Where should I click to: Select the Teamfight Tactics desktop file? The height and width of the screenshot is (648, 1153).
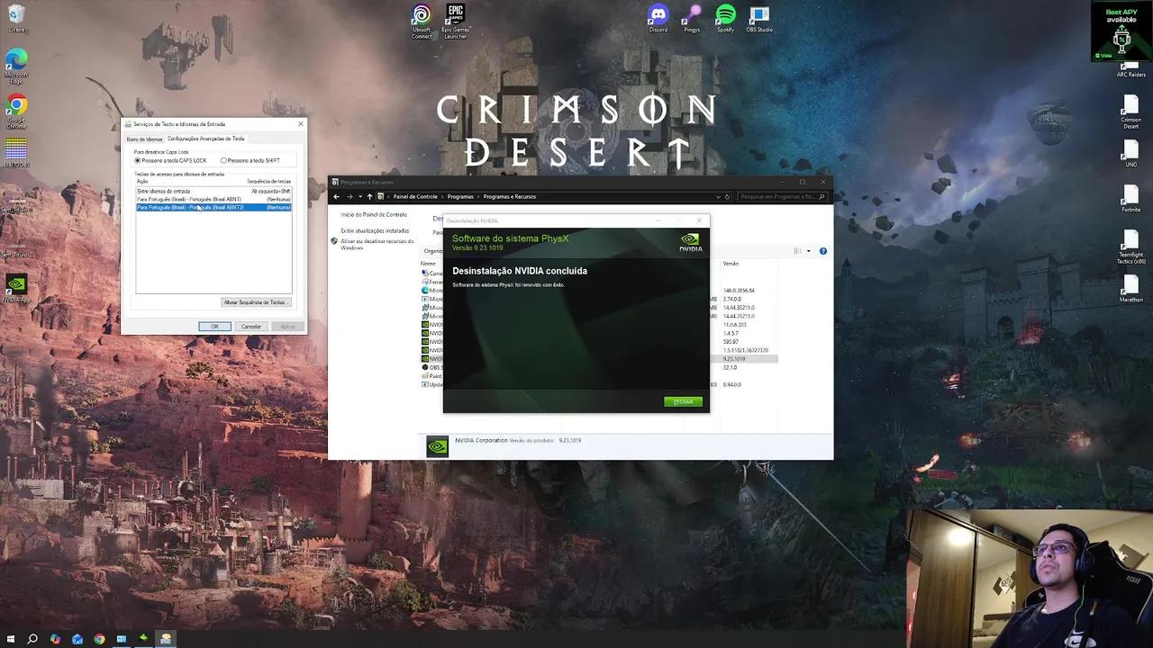[x=1131, y=246]
